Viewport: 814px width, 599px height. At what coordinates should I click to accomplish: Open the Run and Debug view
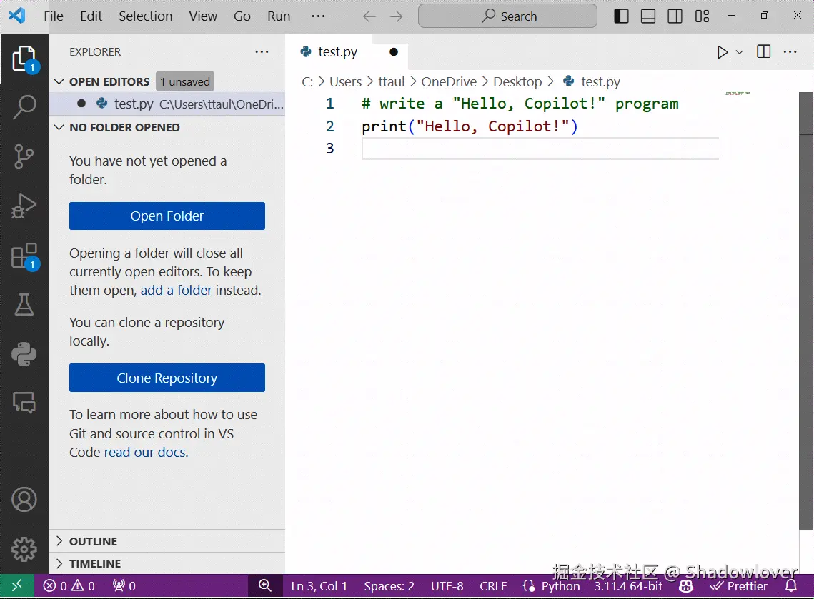pos(24,206)
